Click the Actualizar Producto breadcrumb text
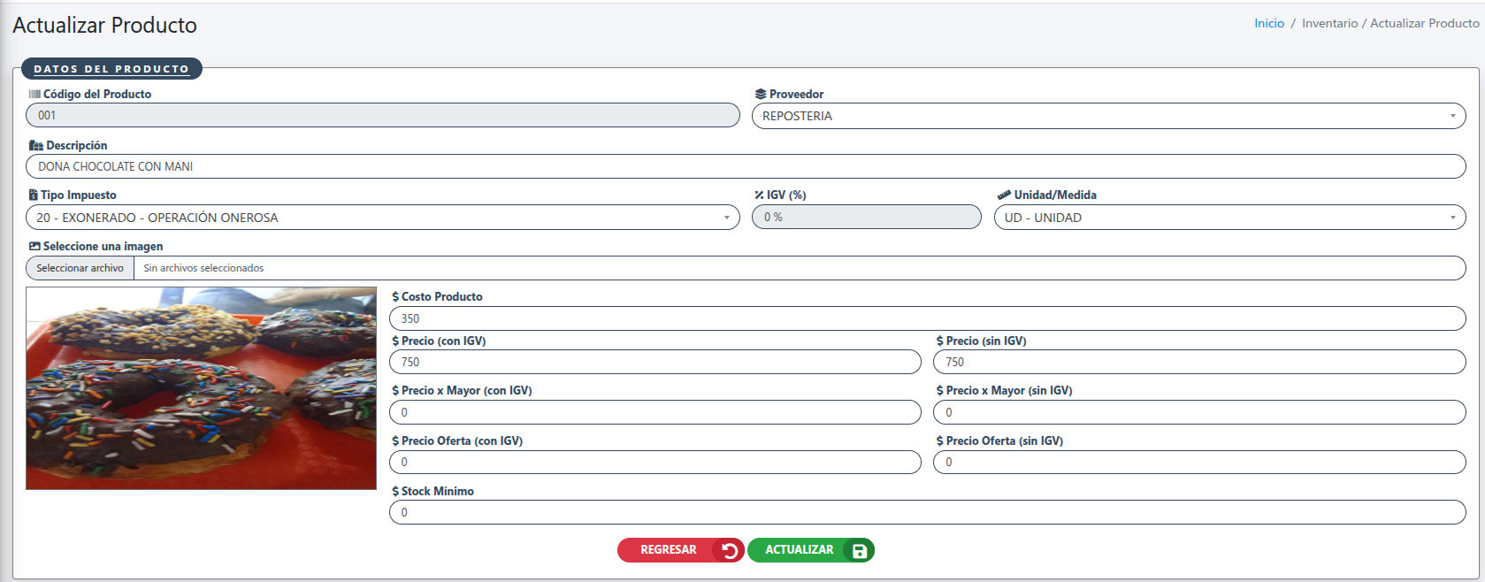1485x582 pixels. [x=1425, y=23]
